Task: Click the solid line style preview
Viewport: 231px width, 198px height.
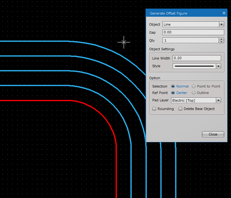Action: [x=194, y=66]
